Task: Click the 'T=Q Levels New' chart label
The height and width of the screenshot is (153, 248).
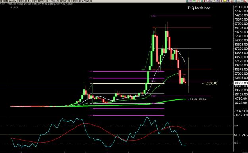Action: 199,8
